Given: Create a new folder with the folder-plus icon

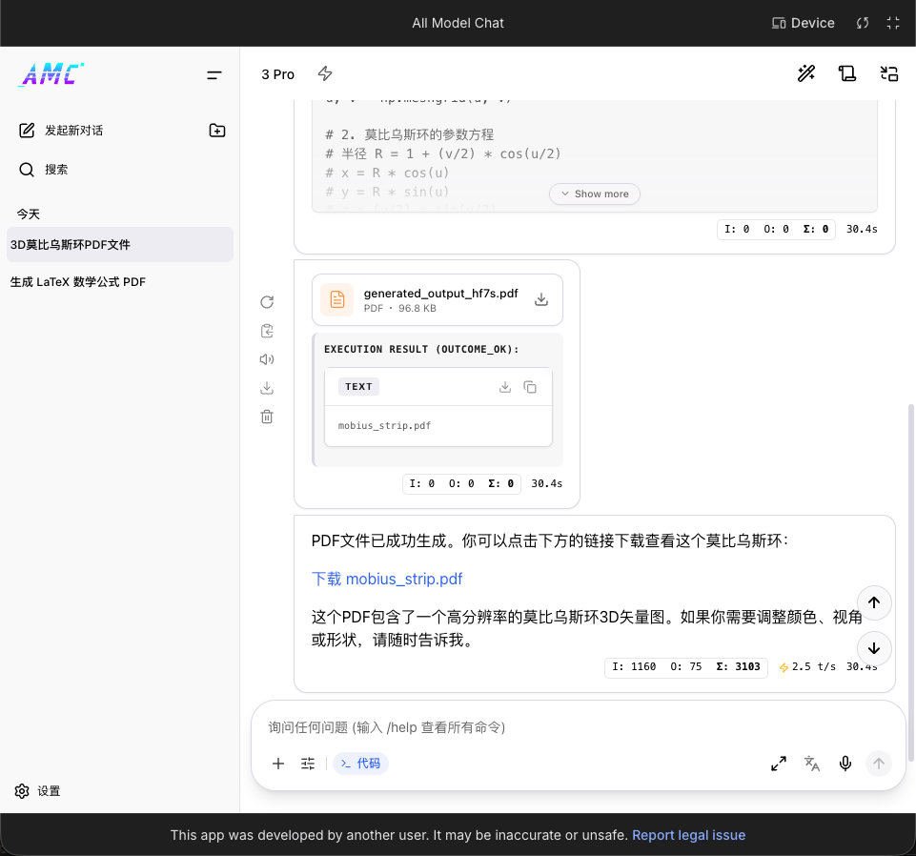Looking at the screenshot, I should 217,131.
